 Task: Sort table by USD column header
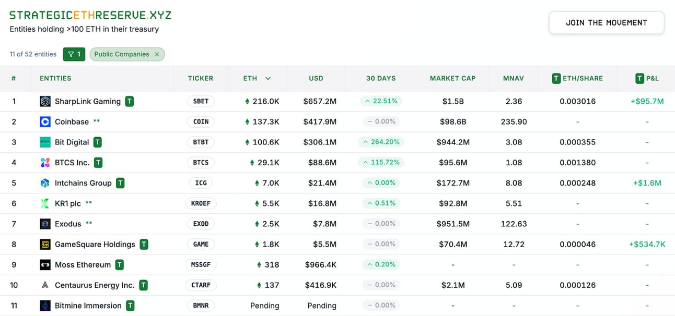pyautogui.click(x=316, y=78)
